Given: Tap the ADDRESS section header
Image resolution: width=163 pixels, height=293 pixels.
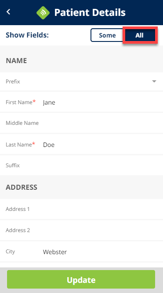Looking at the screenshot, I should point(22,187).
